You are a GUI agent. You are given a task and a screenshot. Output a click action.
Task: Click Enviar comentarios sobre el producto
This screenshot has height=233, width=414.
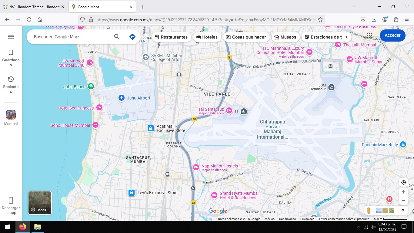click(x=344, y=219)
